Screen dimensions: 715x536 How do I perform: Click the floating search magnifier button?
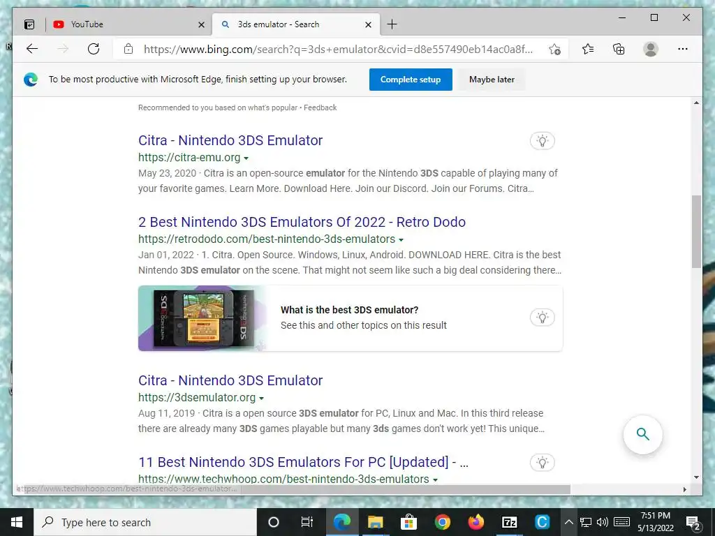pos(642,434)
